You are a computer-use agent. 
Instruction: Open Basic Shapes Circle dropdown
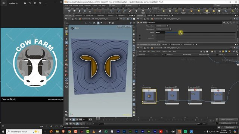click(164, 29)
